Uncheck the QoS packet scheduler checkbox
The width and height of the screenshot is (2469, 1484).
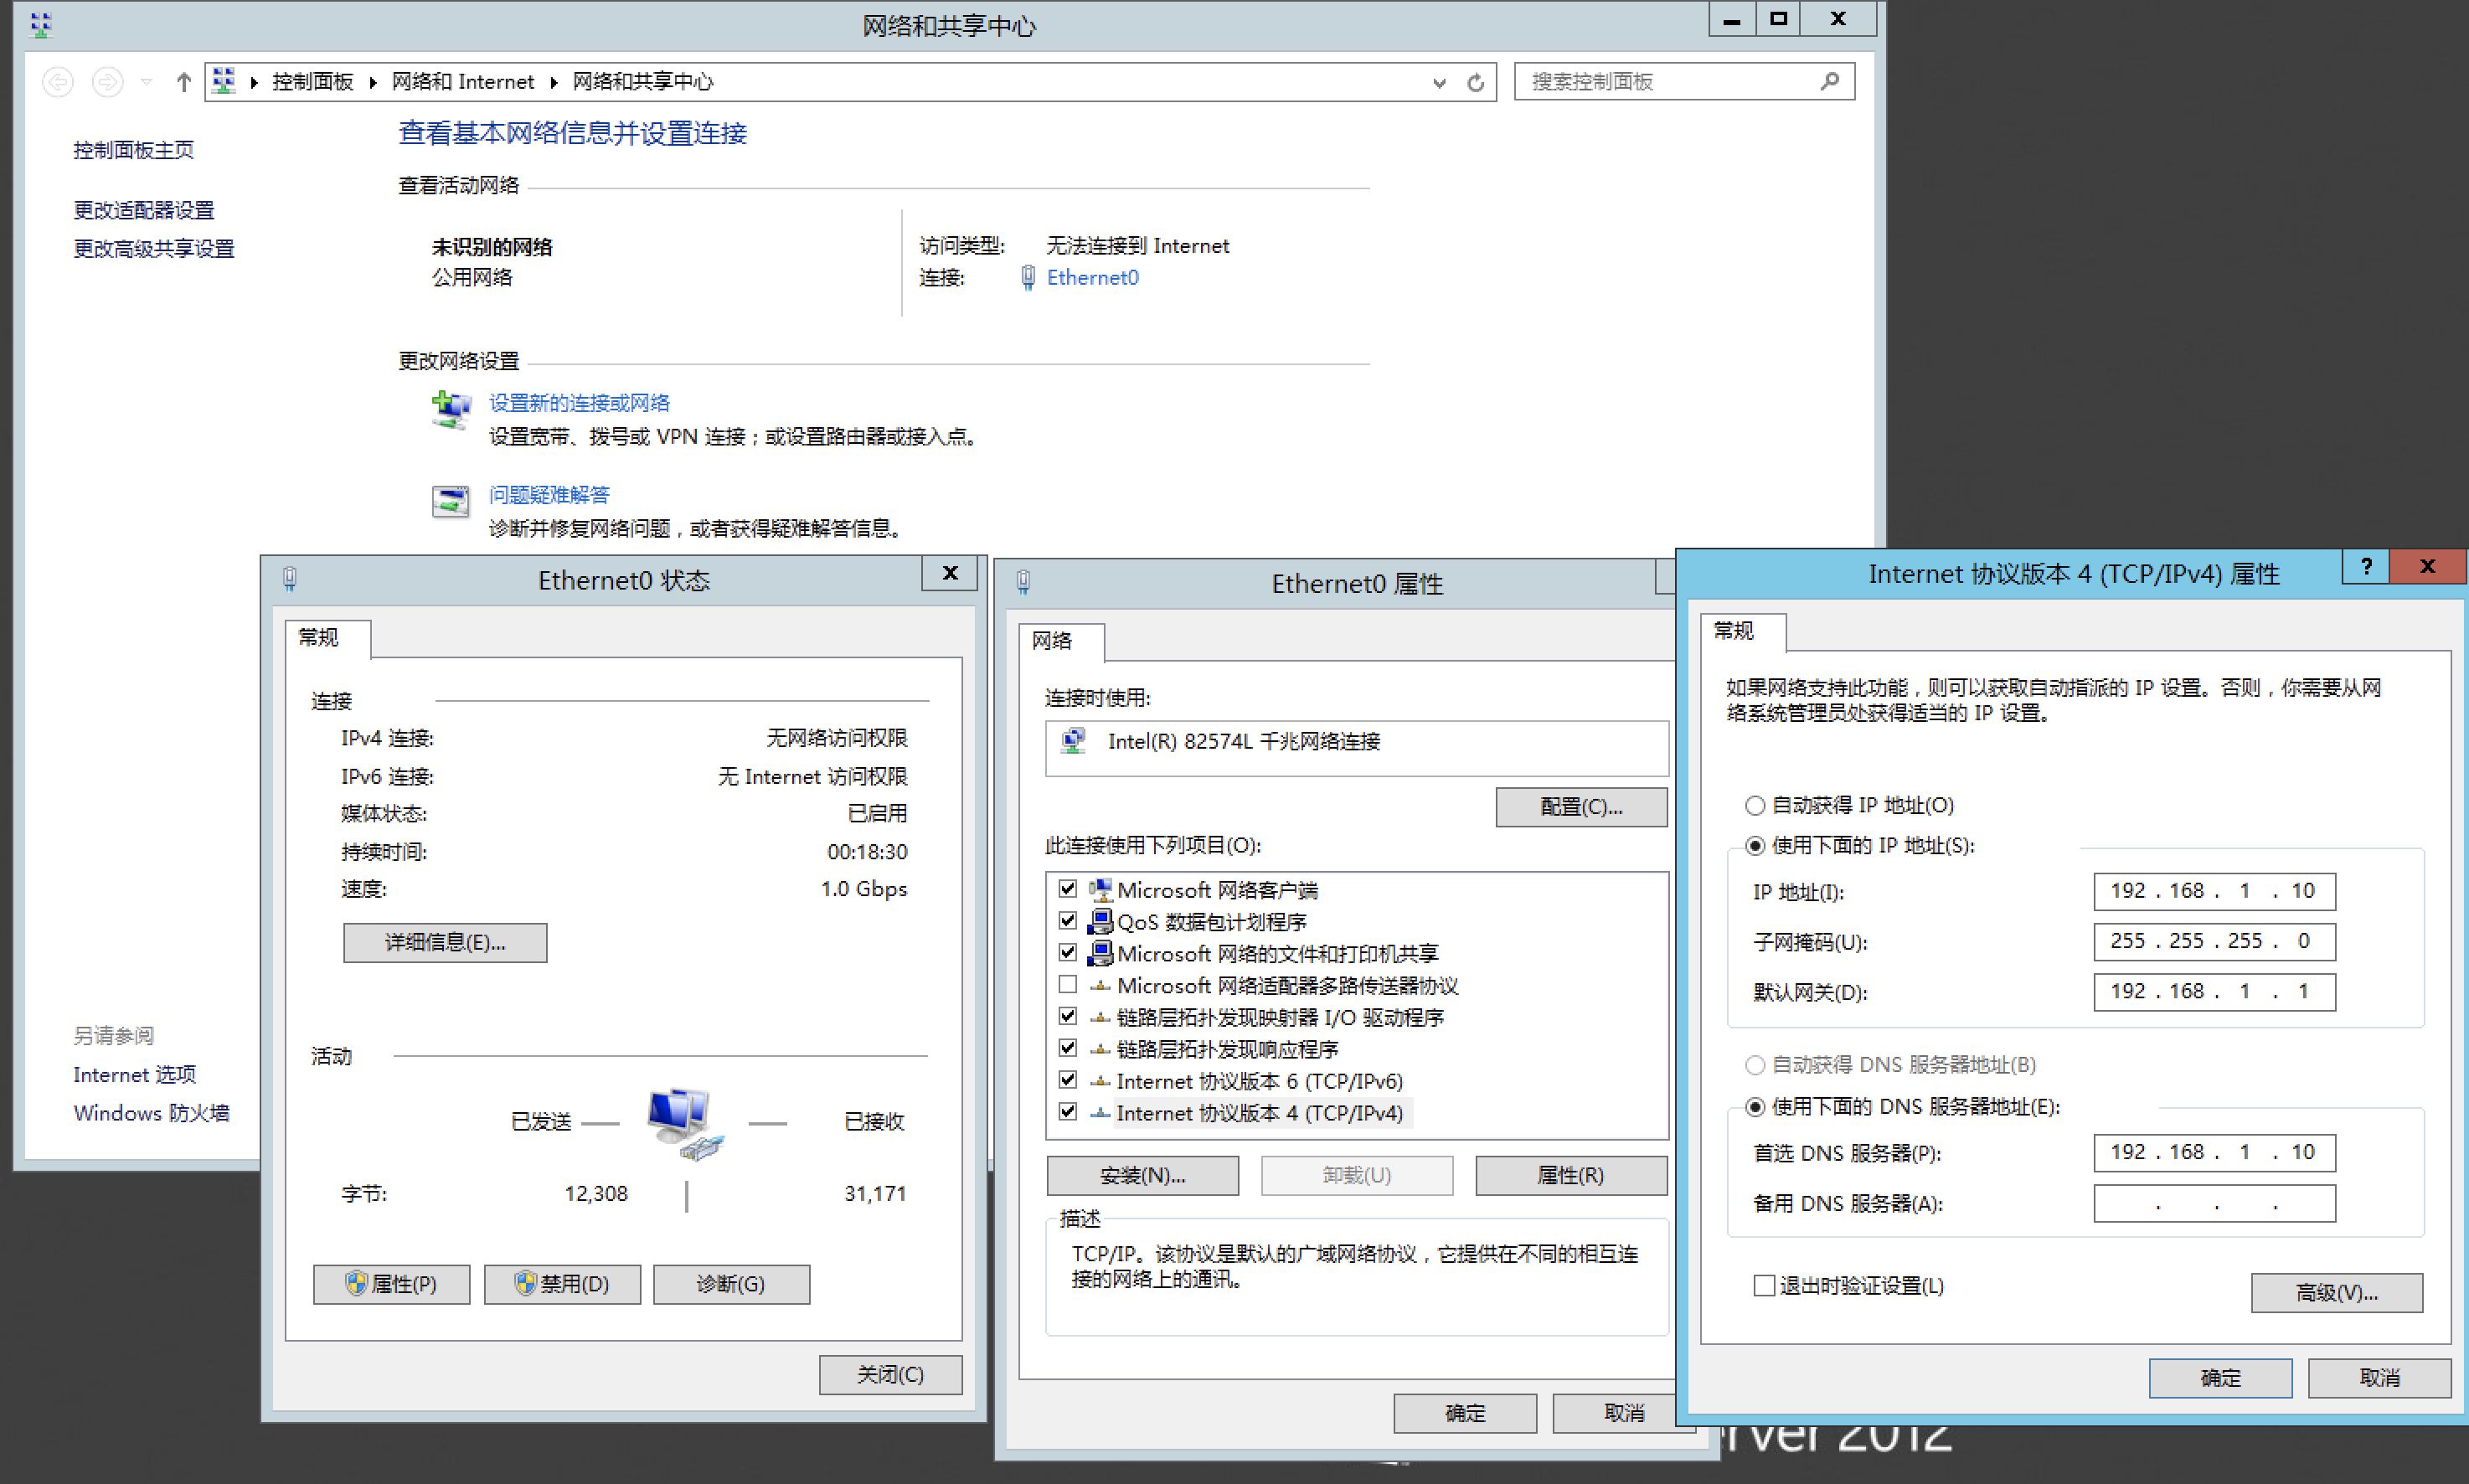(x=1068, y=921)
